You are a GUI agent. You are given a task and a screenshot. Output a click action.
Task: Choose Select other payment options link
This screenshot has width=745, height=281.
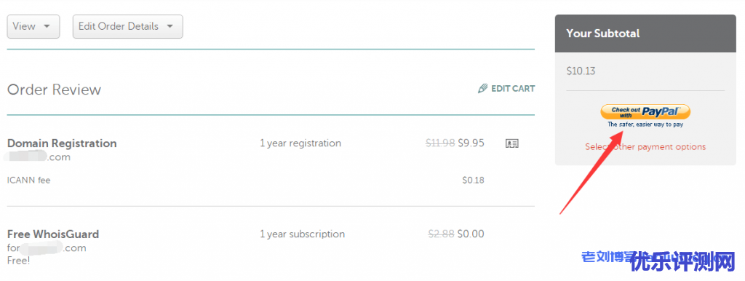pos(645,146)
